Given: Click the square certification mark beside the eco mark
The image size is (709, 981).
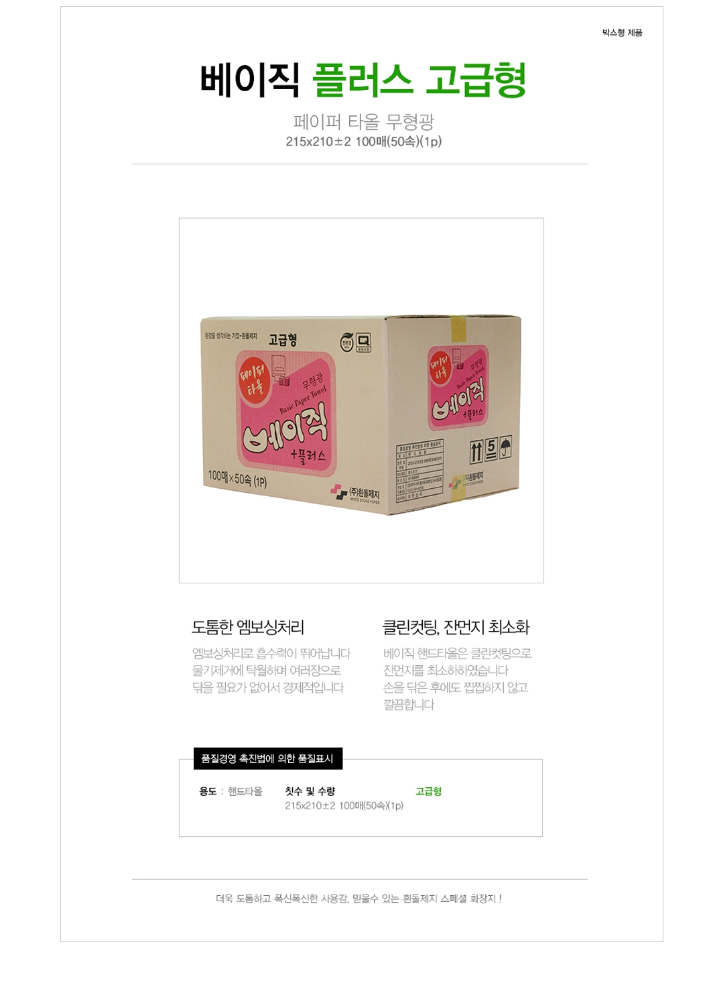Looking at the screenshot, I should click(x=363, y=342).
